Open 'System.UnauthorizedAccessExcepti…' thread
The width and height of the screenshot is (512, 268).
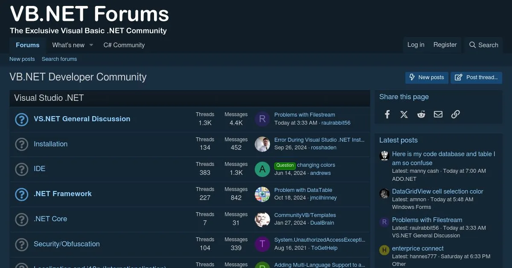[320, 240]
